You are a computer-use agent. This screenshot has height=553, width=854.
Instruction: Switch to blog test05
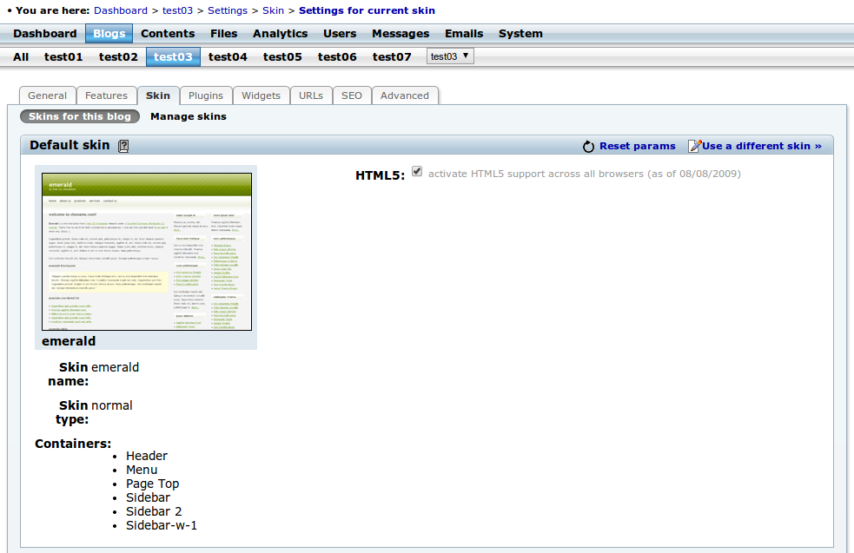click(x=282, y=57)
